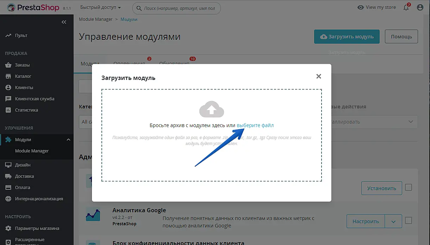Click Настроить for Аналитика Google
The width and height of the screenshot is (430, 245).
point(366,221)
